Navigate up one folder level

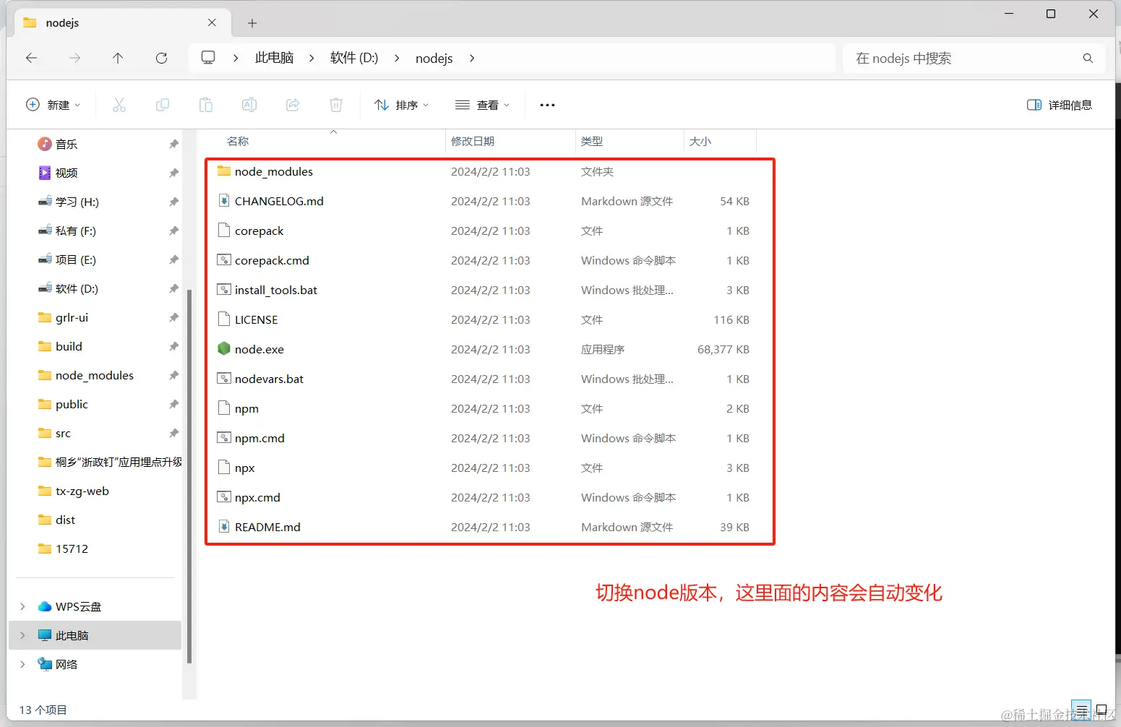coord(118,58)
